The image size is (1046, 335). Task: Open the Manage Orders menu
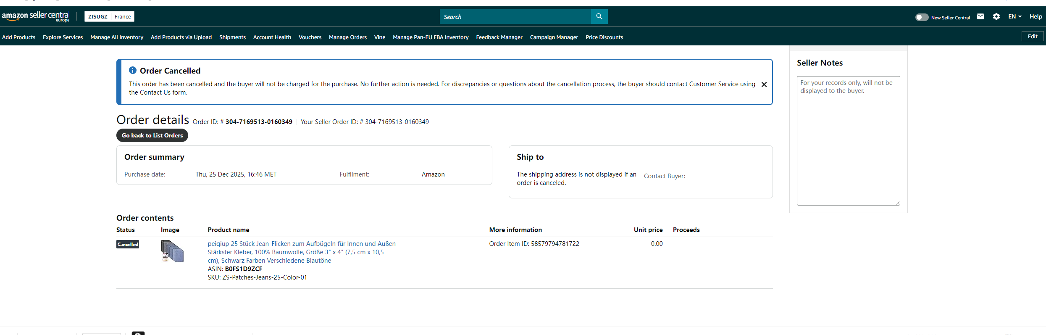347,37
